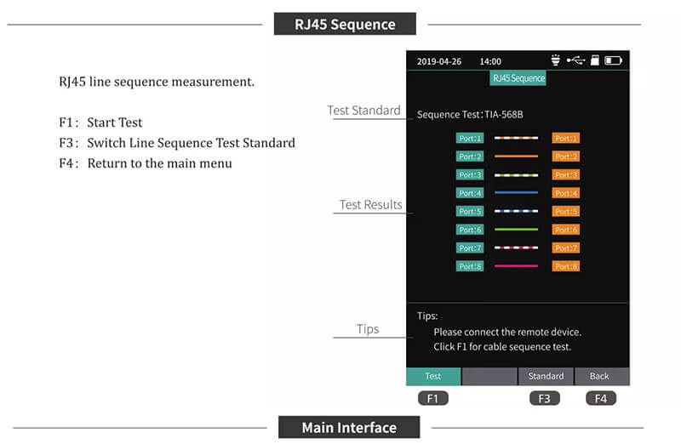Screen dimensions: 681x444
Task: Click the SD card status icon
Action: (596, 61)
